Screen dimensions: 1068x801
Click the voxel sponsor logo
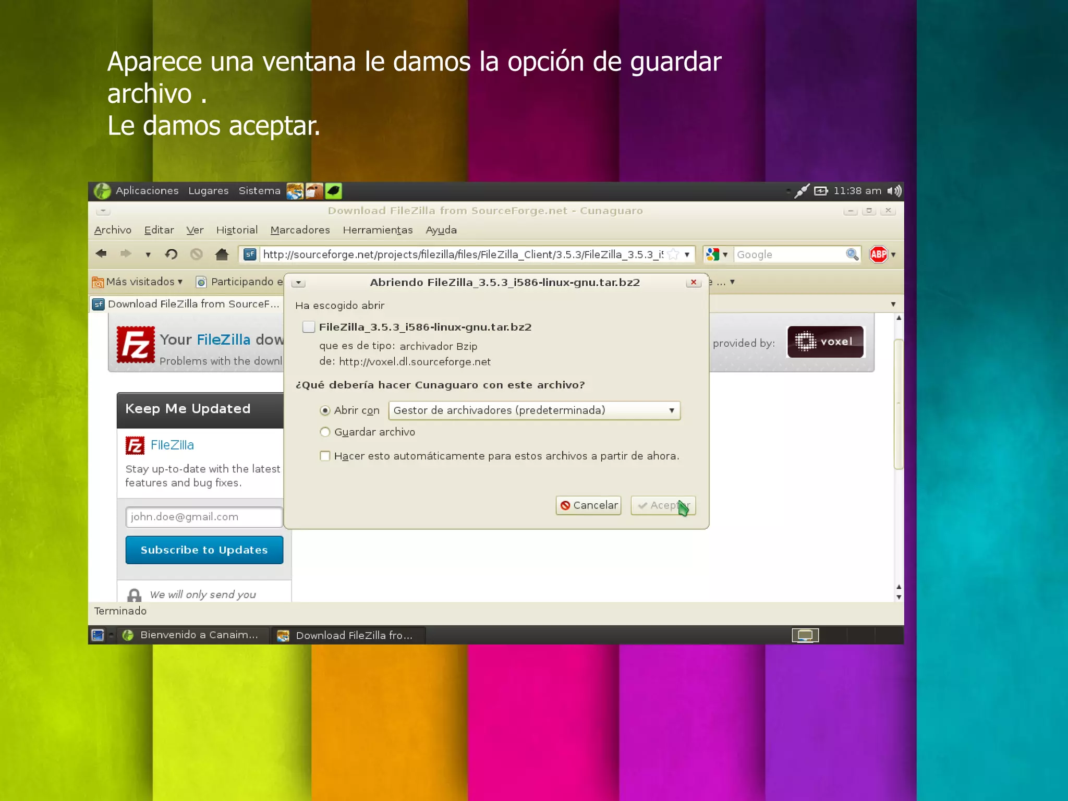pos(826,342)
